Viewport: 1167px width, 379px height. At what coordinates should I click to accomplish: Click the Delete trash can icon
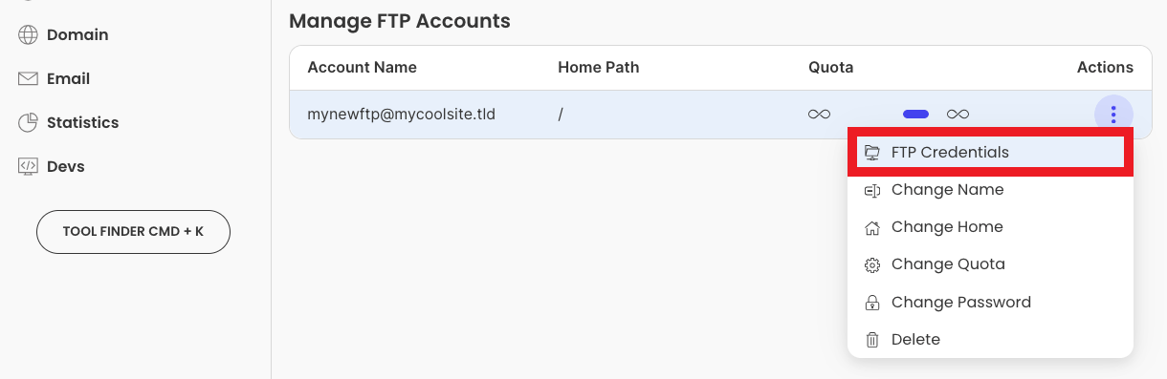click(871, 340)
